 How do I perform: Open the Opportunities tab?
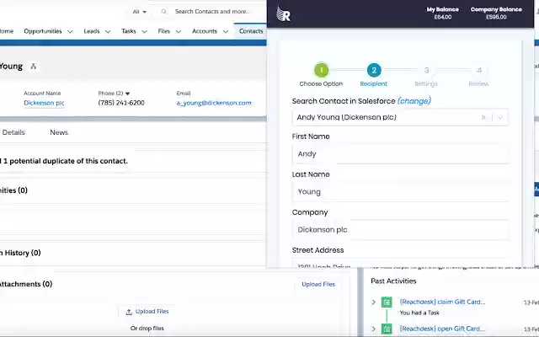[x=43, y=31]
